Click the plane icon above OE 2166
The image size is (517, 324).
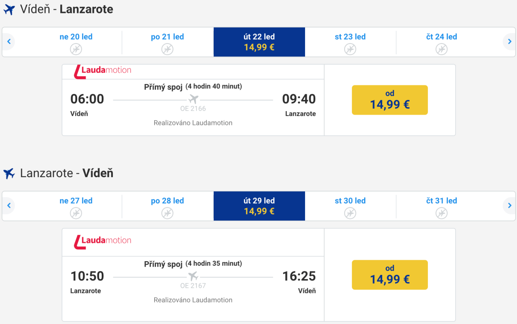(x=193, y=100)
